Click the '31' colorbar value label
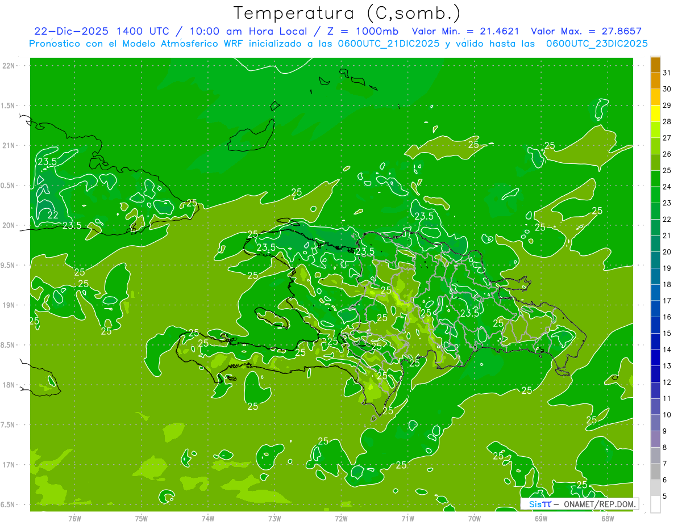 667,73
